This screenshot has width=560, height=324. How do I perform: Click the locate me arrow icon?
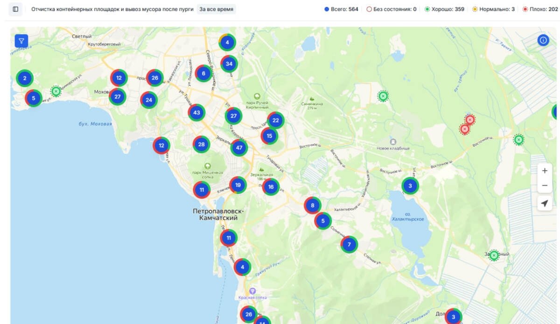545,203
